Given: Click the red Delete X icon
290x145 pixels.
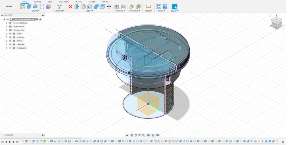Looking at the screenshot, I should click(x=71, y=7).
